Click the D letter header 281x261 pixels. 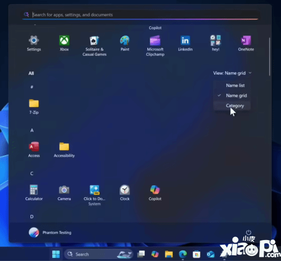pyautogui.click(x=32, y=217)
